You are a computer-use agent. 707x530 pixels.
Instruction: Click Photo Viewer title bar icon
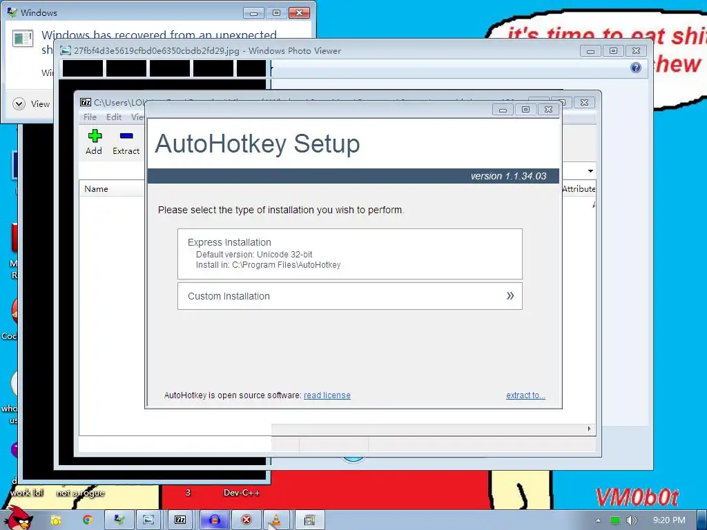(x=66, y=50)
